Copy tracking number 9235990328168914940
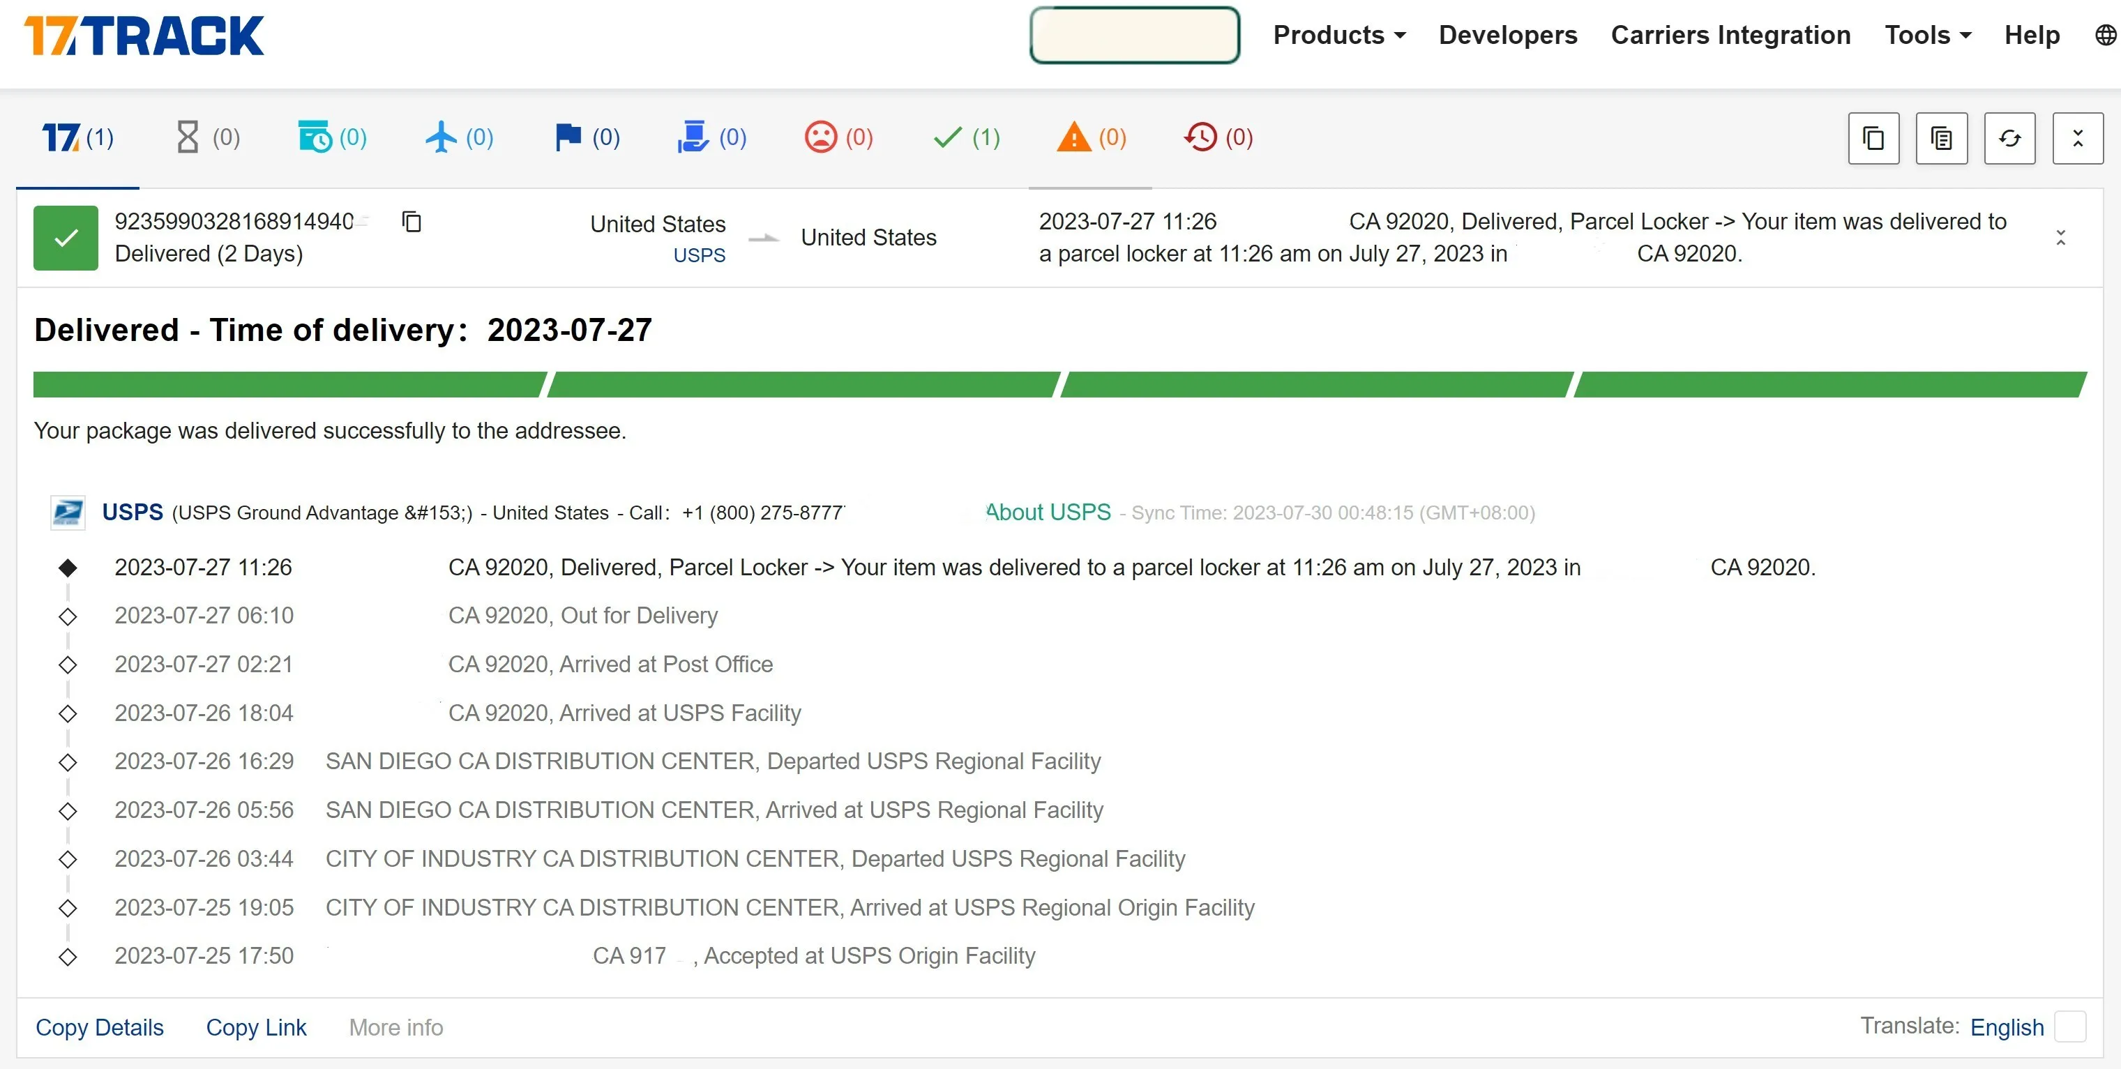 (412, 221)
